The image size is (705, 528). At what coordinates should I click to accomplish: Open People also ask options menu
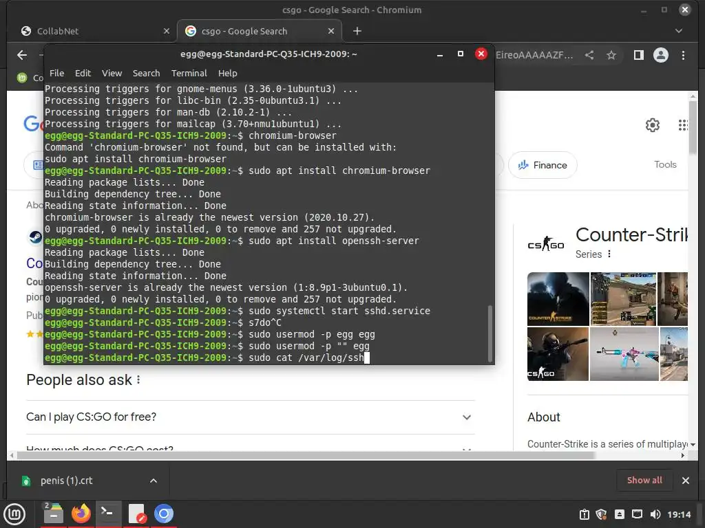click(138, 379)
